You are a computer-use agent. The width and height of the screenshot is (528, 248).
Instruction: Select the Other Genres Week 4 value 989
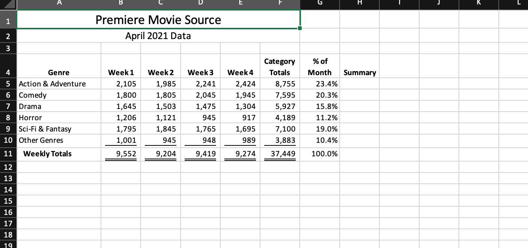(x=240, y=140)
